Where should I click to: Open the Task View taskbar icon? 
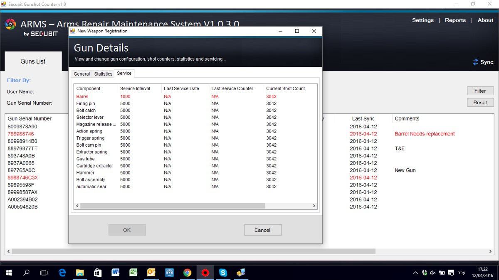click(x=44, y=273)
